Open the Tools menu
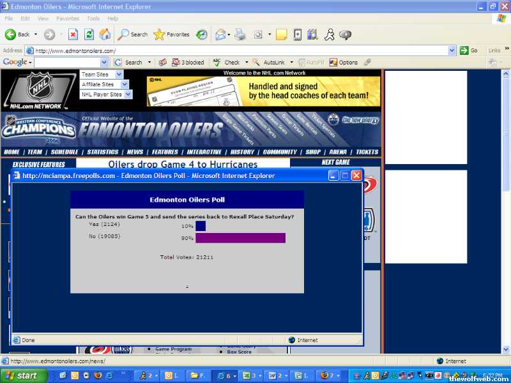 [x=93, y=19]
